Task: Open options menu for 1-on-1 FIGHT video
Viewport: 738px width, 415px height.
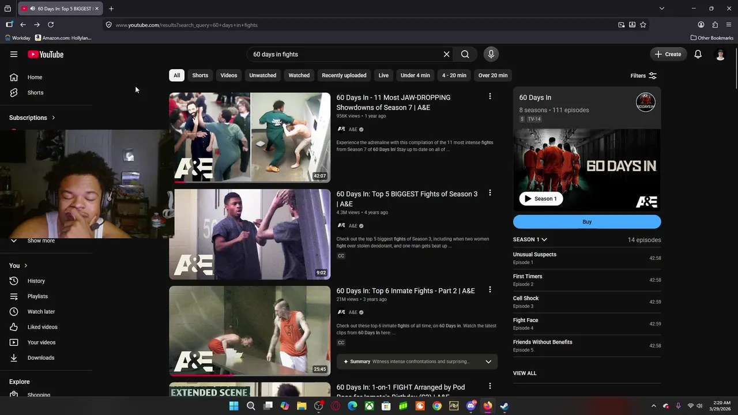Action: tap(490, 386)
